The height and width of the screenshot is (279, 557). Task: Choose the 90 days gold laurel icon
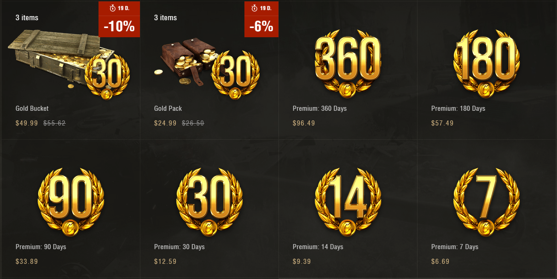[x=71, y=202]
